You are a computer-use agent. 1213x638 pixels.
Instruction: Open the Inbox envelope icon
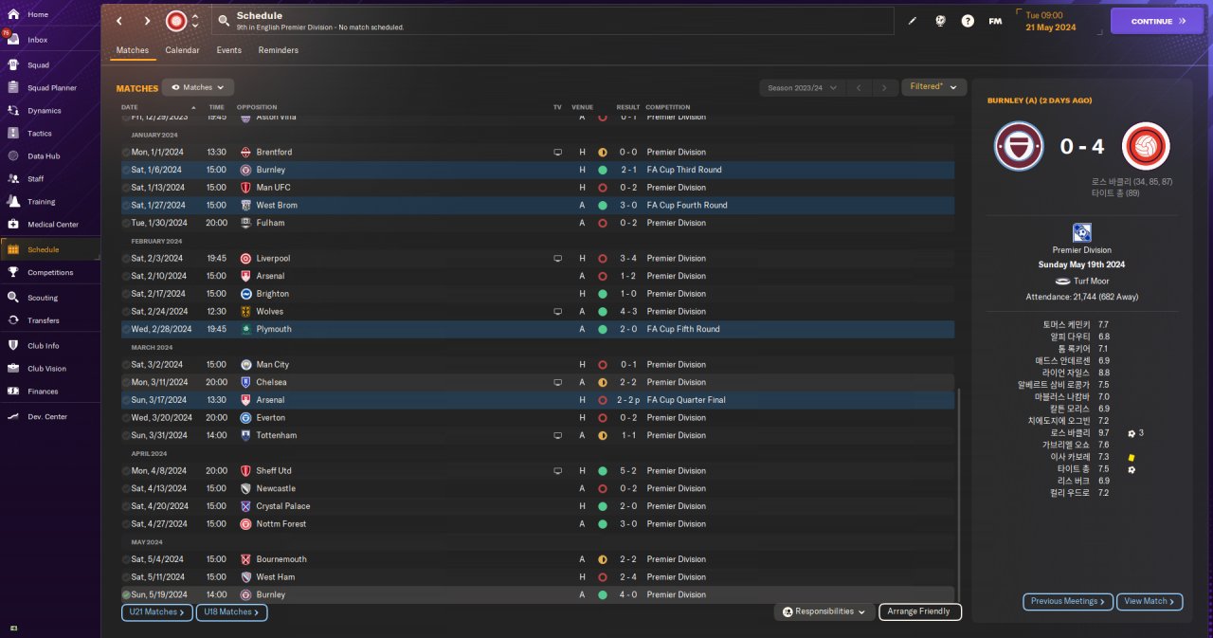pos(13,40)
